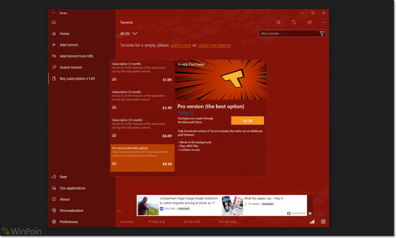Click the Nigel Farage ad thumbnail
Viewport: 396px width, 238px height.
point(148,205)
